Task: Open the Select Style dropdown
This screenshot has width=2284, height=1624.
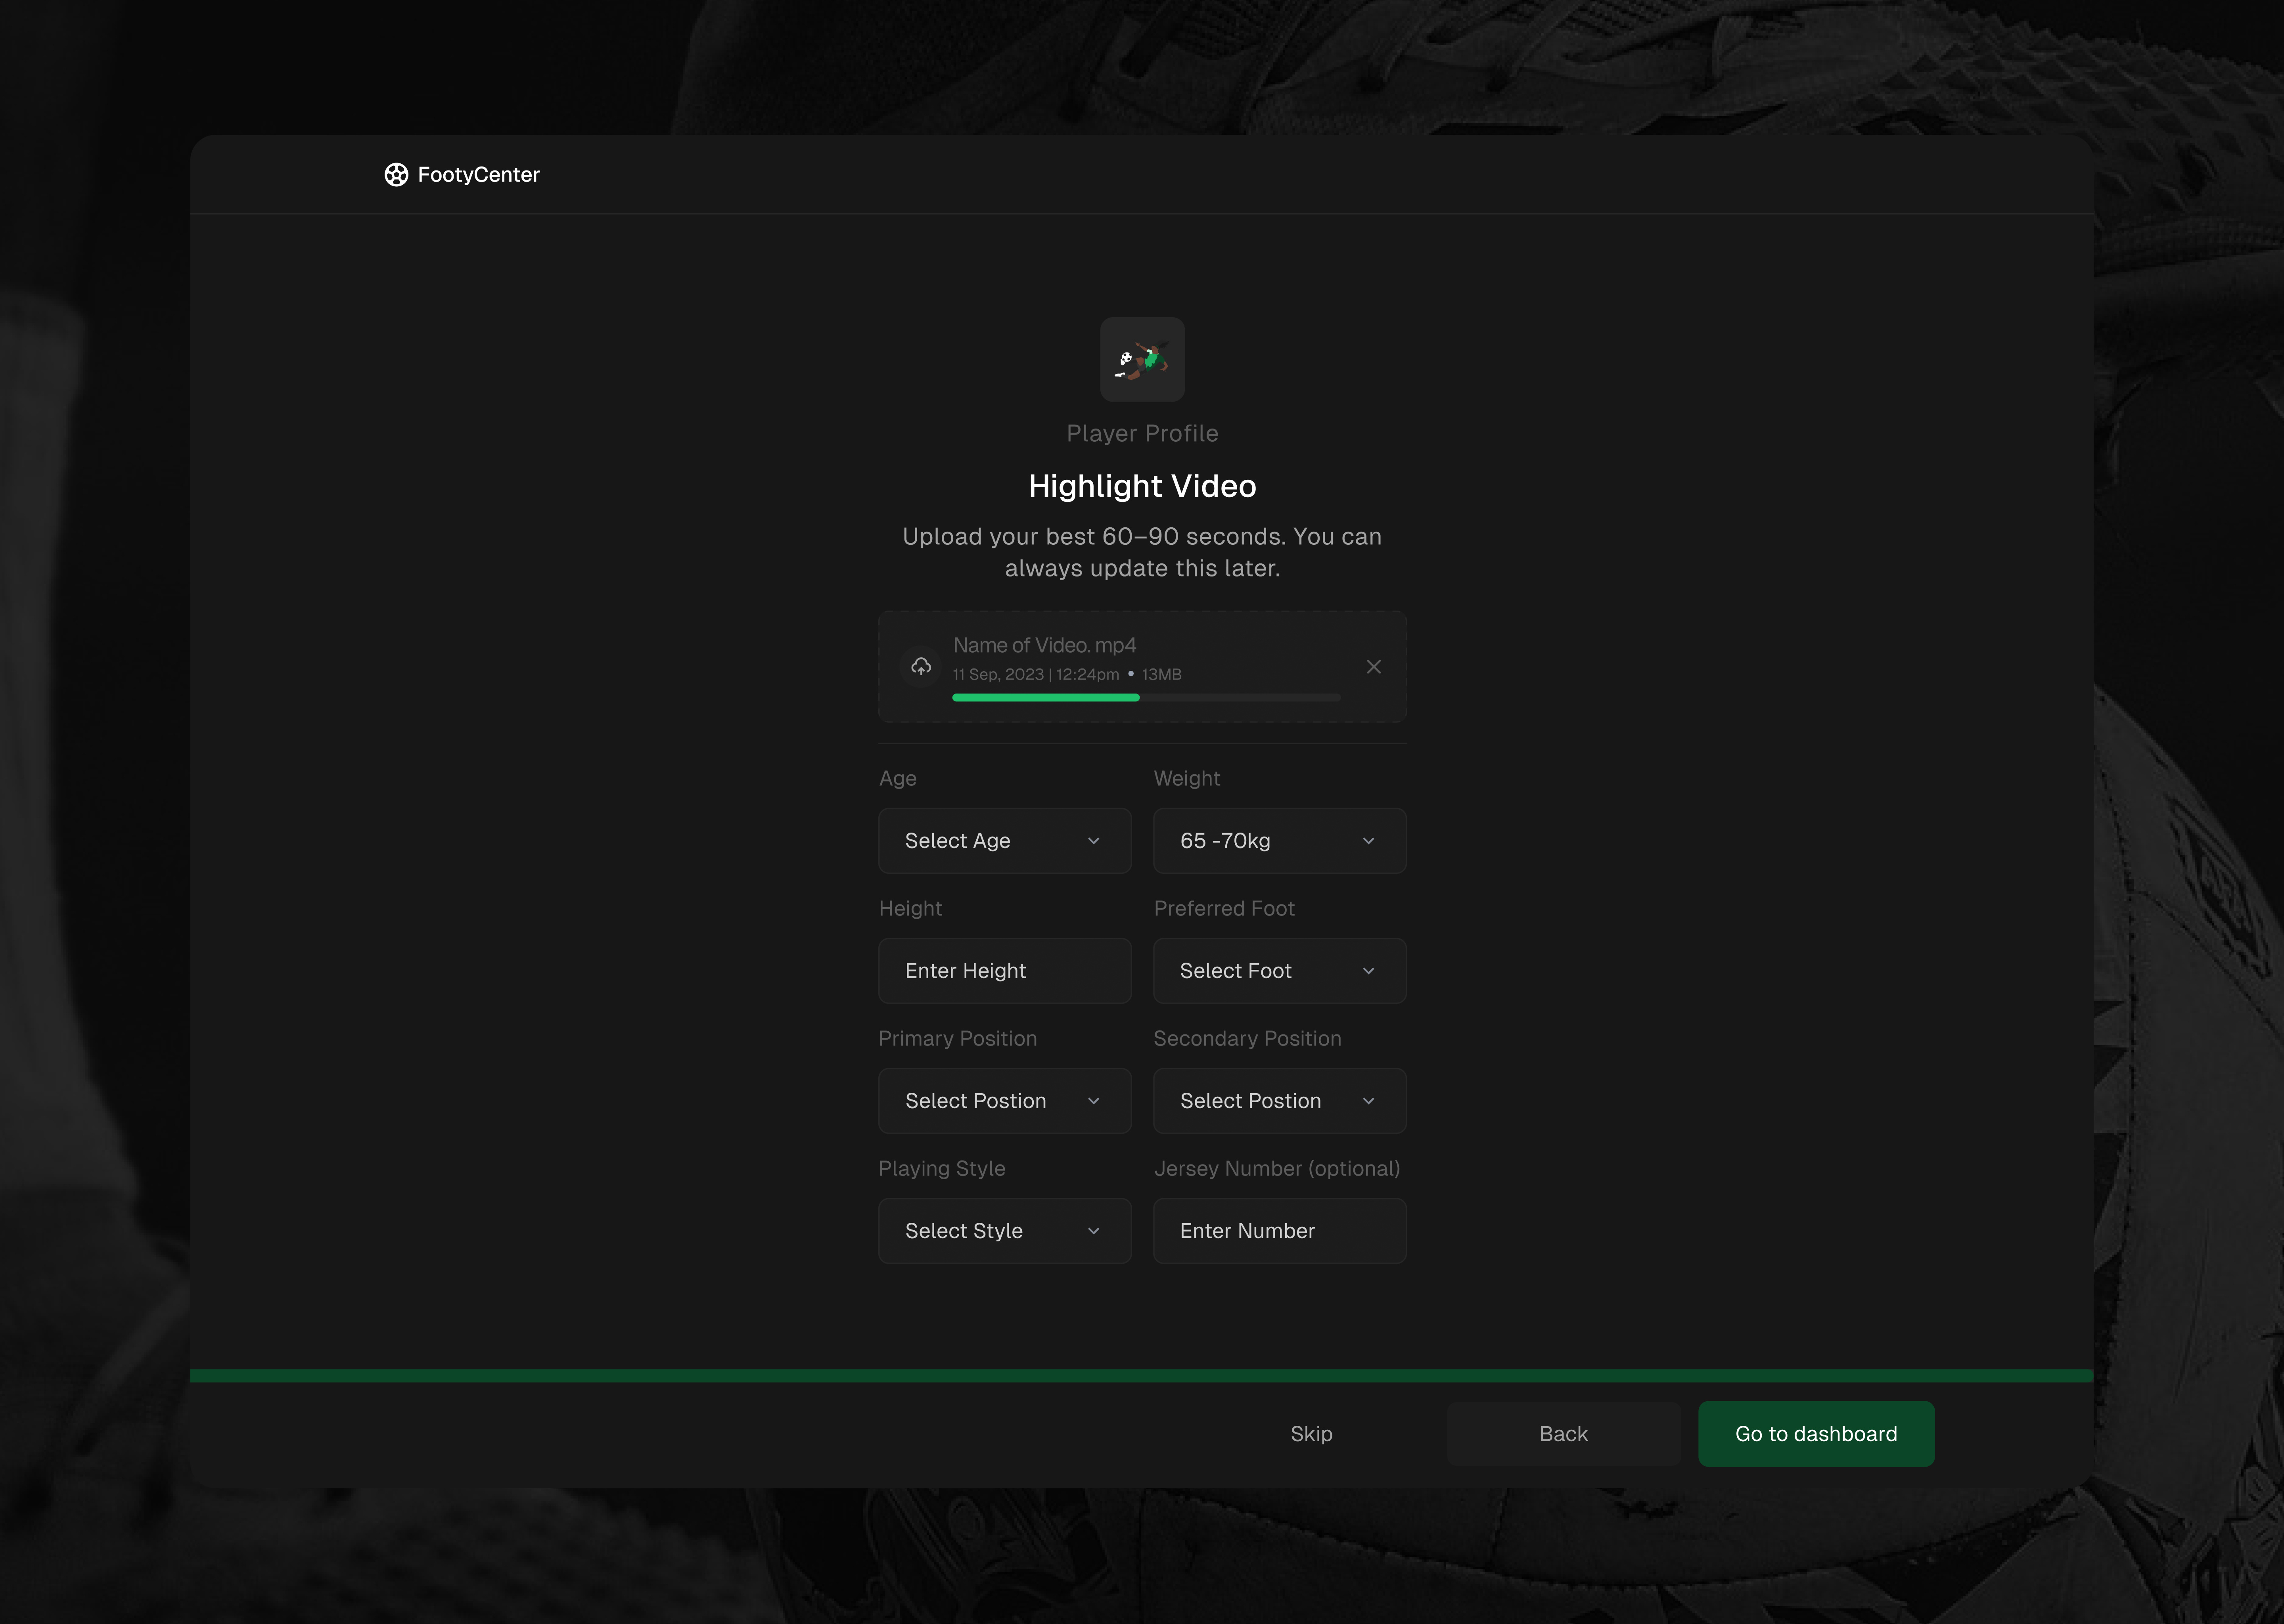Action: click(1004, 1231)
